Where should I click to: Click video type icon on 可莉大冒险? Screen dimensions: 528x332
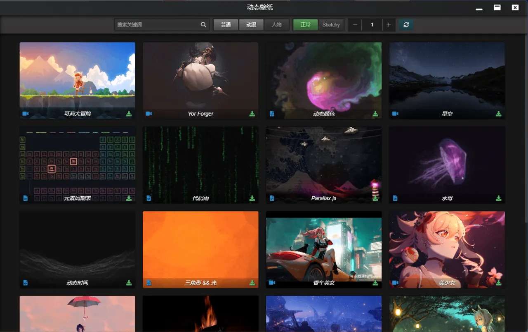26,114
